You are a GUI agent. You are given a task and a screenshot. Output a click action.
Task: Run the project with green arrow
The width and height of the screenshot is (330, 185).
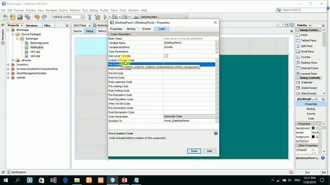[x=105, y=17]
